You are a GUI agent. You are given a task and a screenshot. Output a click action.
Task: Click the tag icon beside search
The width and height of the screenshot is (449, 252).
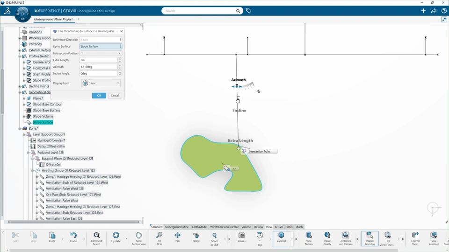tap(248, 11)
